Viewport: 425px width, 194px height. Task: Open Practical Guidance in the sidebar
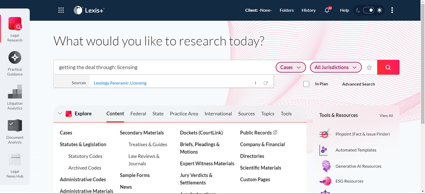coord(15,64)
